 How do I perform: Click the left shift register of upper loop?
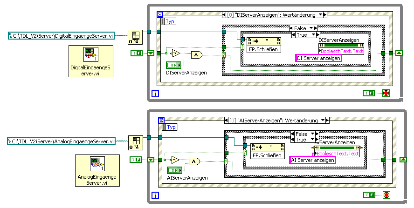(151, 53)
